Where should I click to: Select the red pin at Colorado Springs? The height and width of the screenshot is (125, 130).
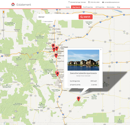tap(57, 73)
